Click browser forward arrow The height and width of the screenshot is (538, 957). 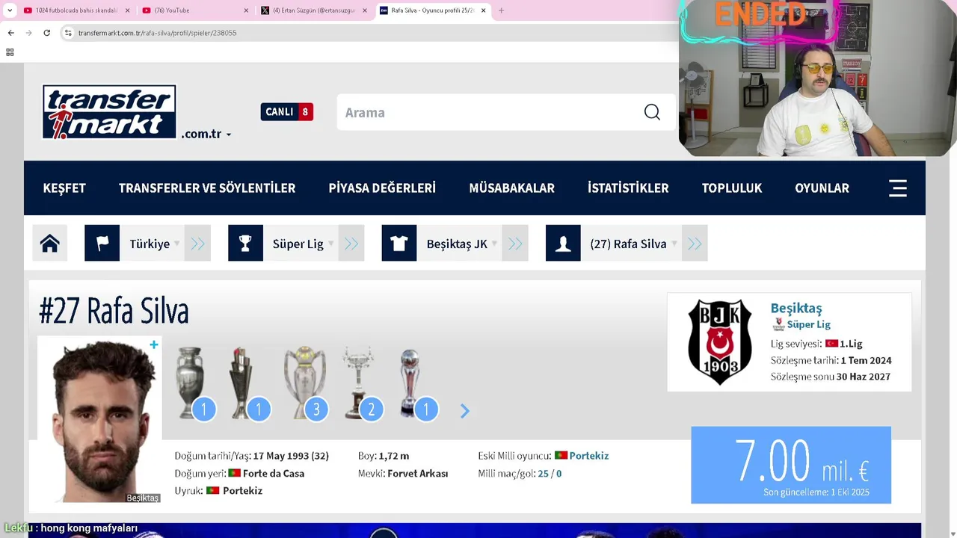28,33
